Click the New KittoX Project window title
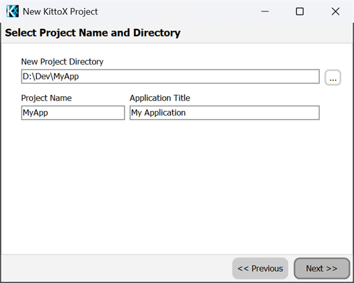354x283 pixels. (61, 11)
